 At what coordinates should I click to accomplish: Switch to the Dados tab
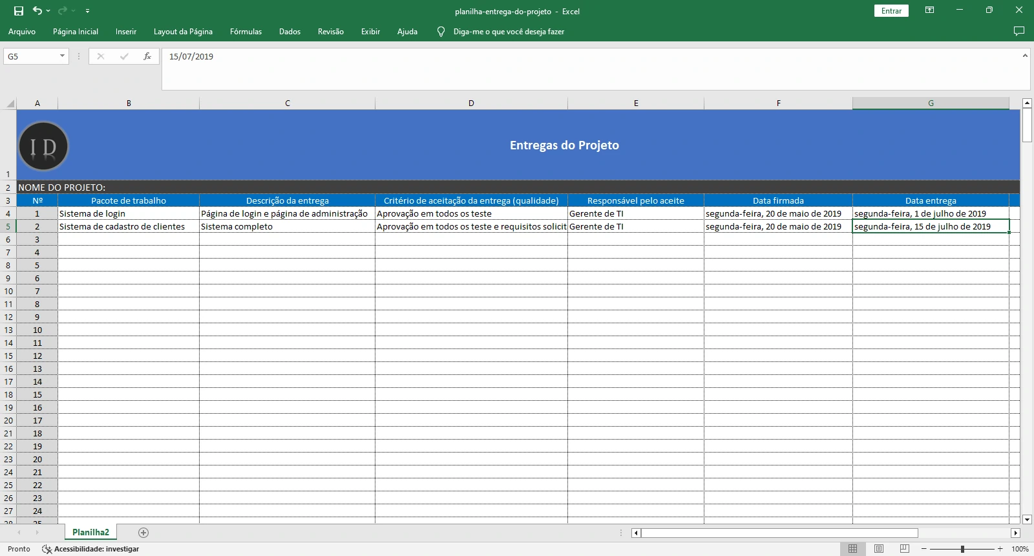click(290, 31)
